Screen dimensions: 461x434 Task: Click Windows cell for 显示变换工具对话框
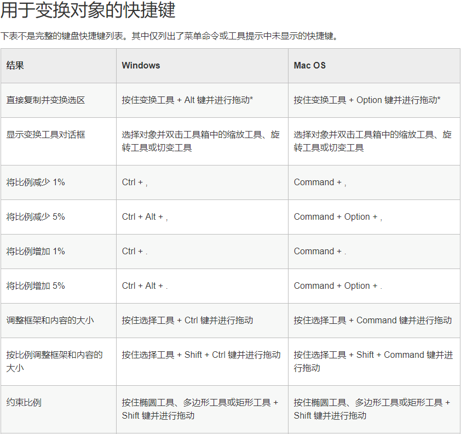coord(202,141)
